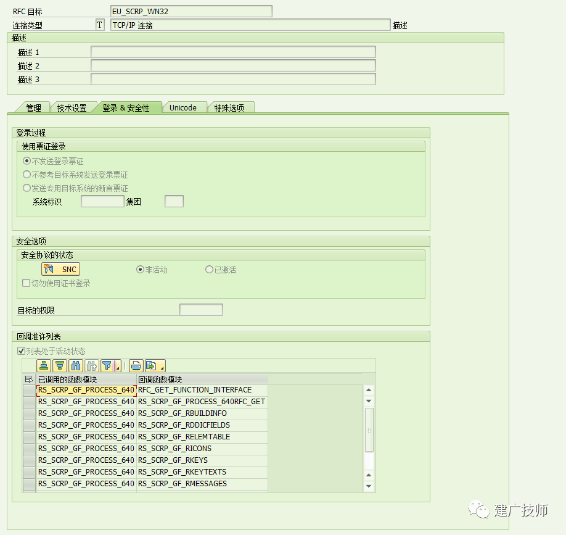This screenshot has height=535, width=566.
Task: Click the scroll-down arrow below the top up arrow
Action: pyautogui.click(x=369, y=401)
